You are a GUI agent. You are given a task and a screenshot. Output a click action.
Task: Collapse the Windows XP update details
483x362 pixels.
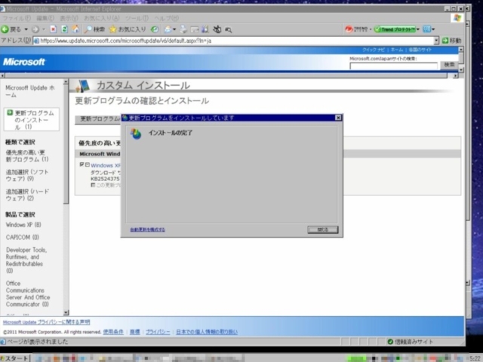click(x=88, y=164)
